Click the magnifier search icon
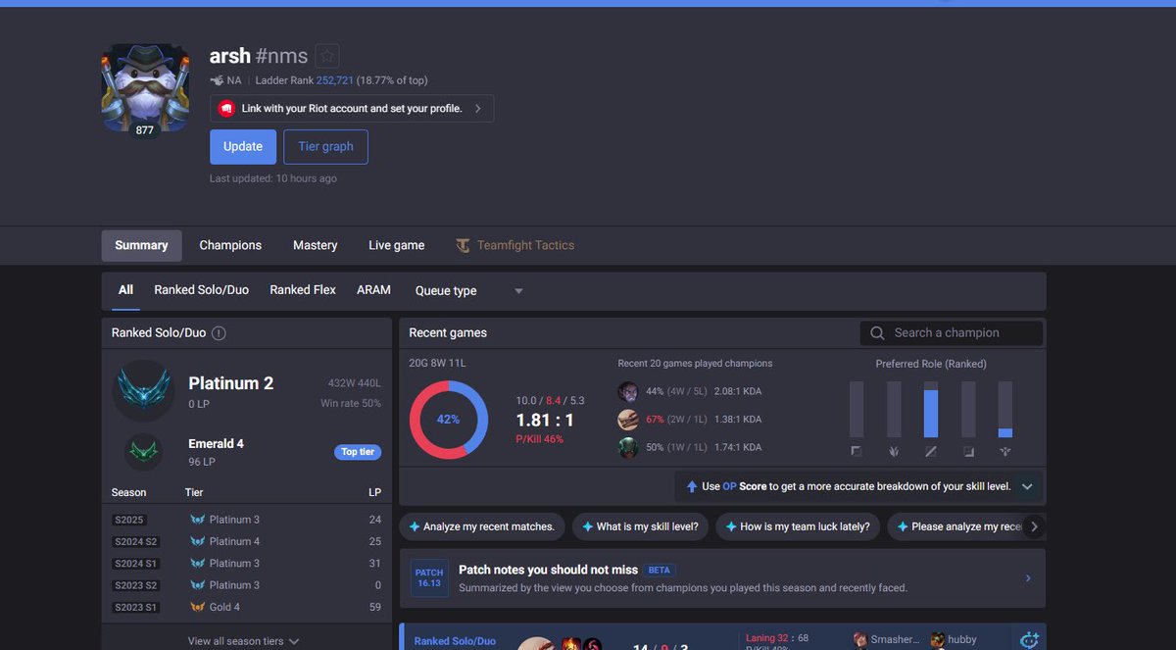Viewport: 1176px width, 650px height. (x=877, y=333)
